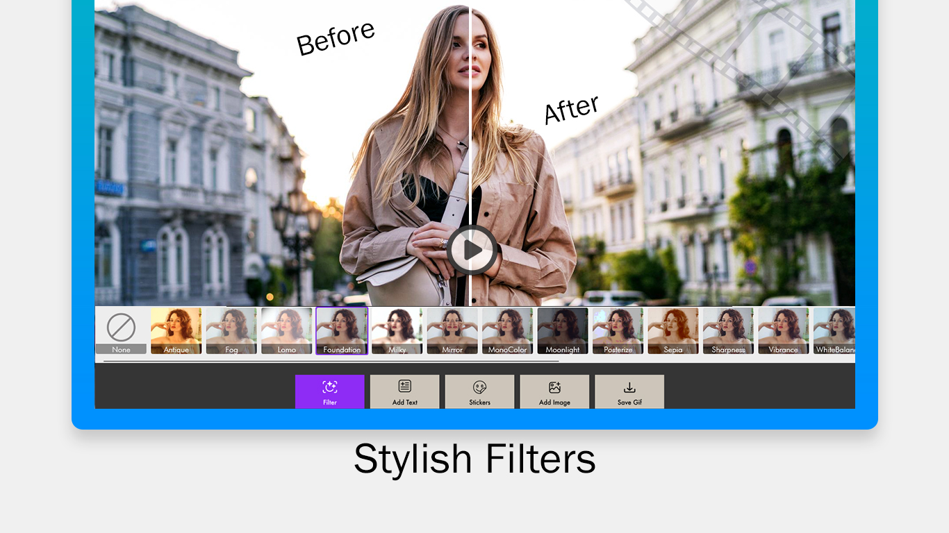Pick the Milky filter
This screenshot has width=949, height=533.
click(397, 331)
